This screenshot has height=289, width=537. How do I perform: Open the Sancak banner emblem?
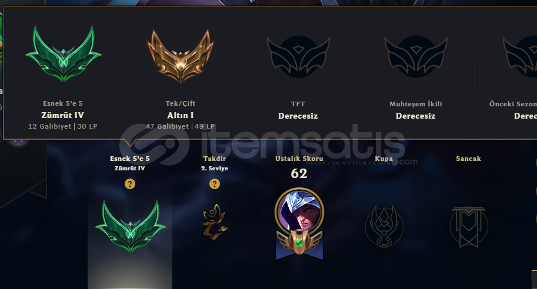pos(469,227)
